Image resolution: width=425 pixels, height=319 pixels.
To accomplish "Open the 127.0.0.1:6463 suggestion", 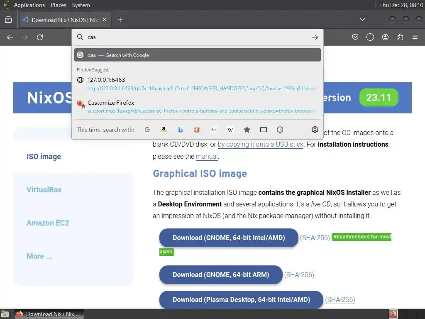I will (x=198, y=84).
